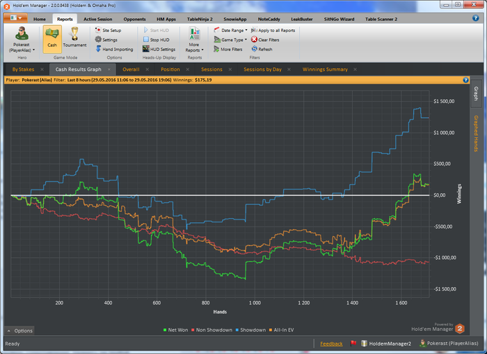Open Settings in Options group
487x354 pixels.
click(106, 40)
